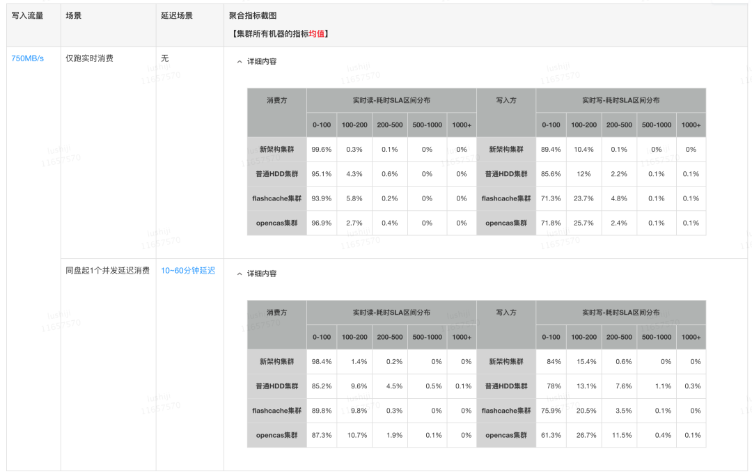Click the 71.3% write value for flashcache集群
This screenshot has height=474, width=752.
pos(551,198)
